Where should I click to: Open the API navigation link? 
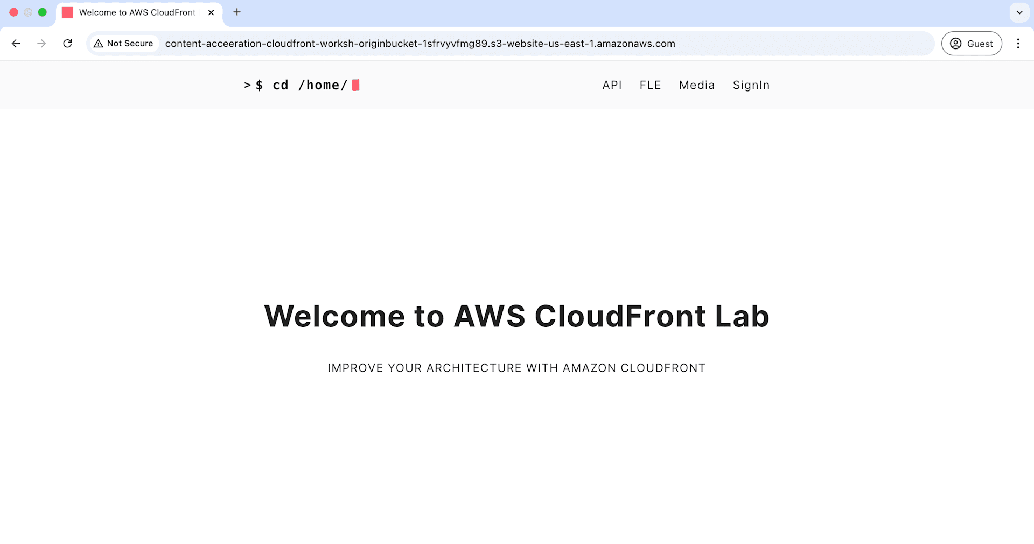tap(612, 85)
